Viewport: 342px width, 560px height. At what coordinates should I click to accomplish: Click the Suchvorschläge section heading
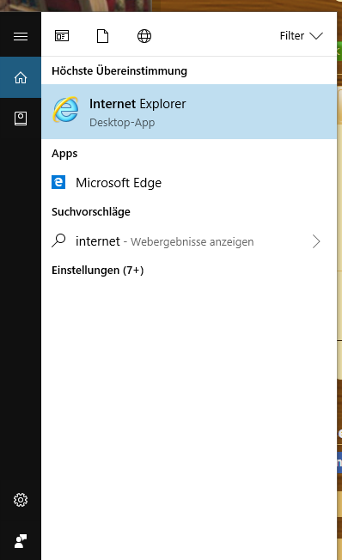[91, 212]
